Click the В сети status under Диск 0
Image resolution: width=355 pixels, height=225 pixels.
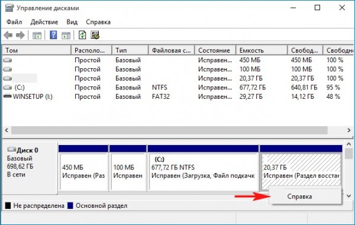(x=16, y=175)
